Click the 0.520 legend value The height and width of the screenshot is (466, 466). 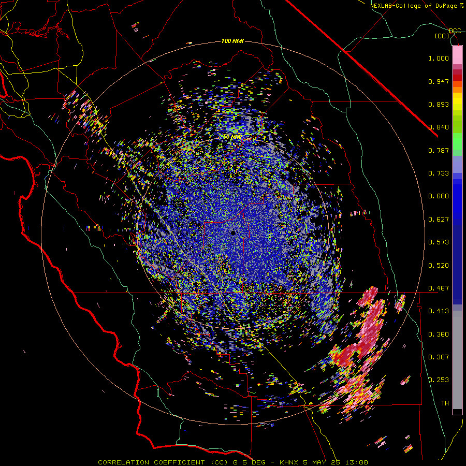(439, 266)
